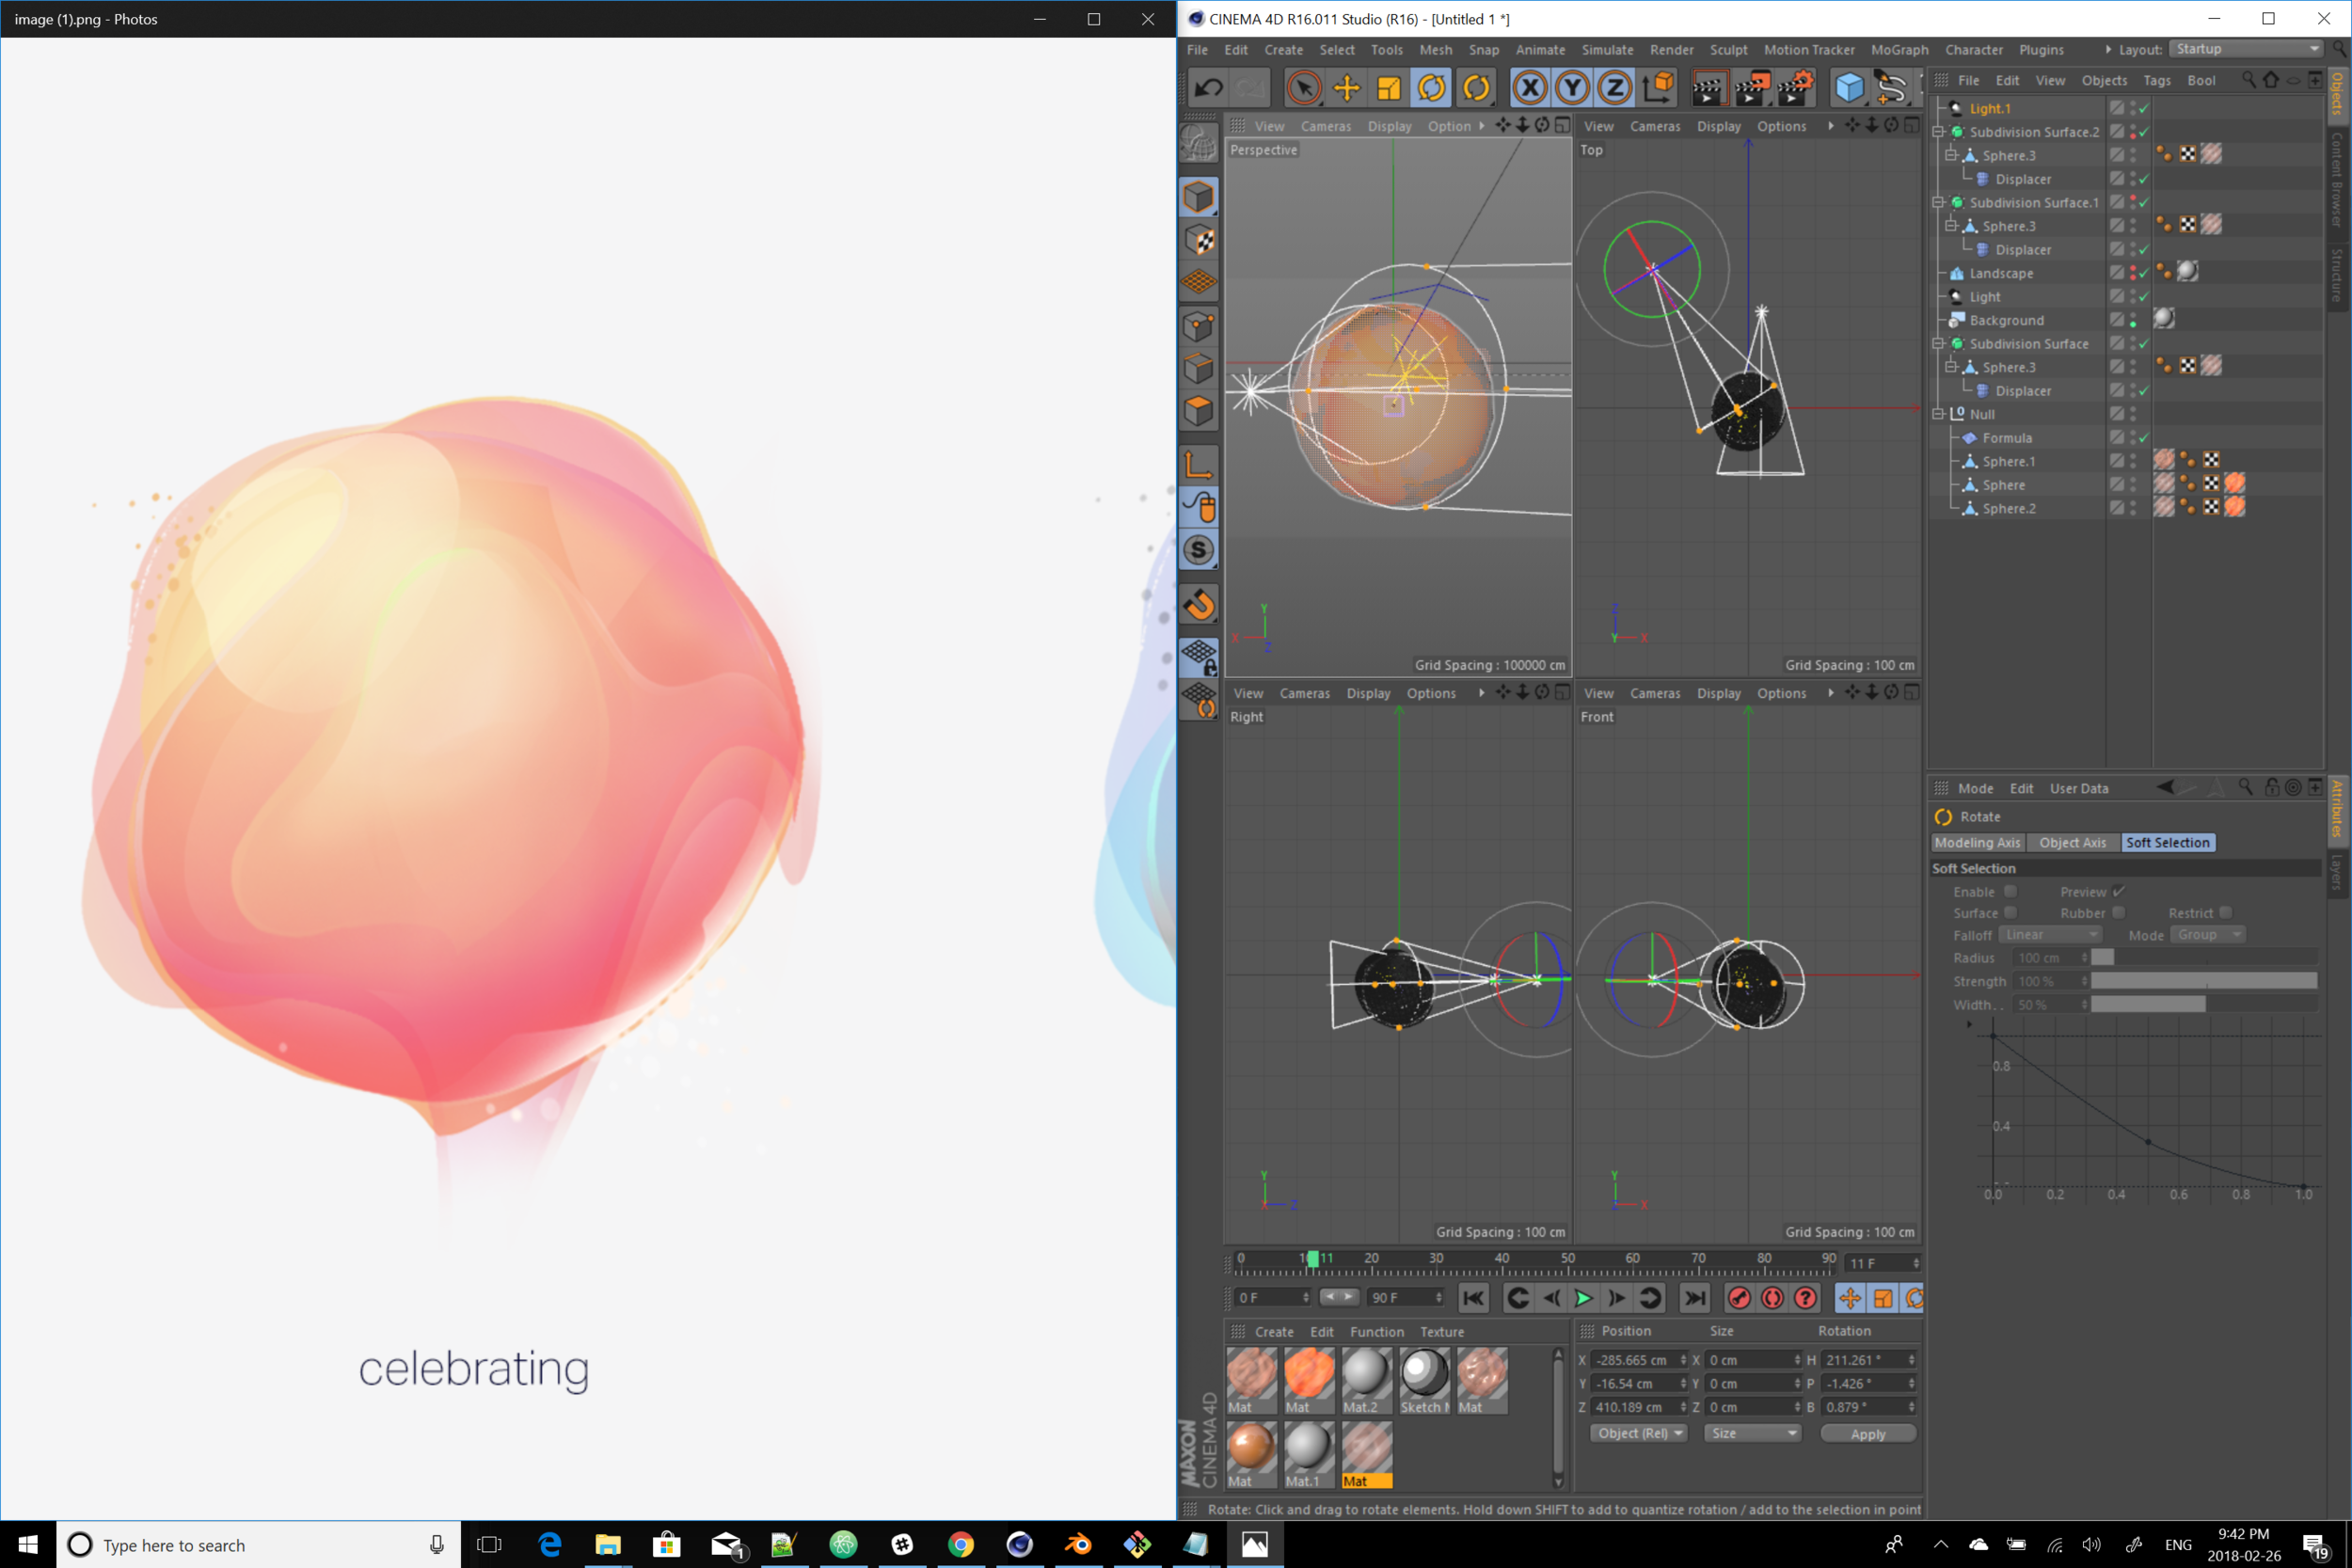Select the Live Selection arrow tool
Image resolution: width=2352 pixels, height=1568 pixels.
point(1303,88)
